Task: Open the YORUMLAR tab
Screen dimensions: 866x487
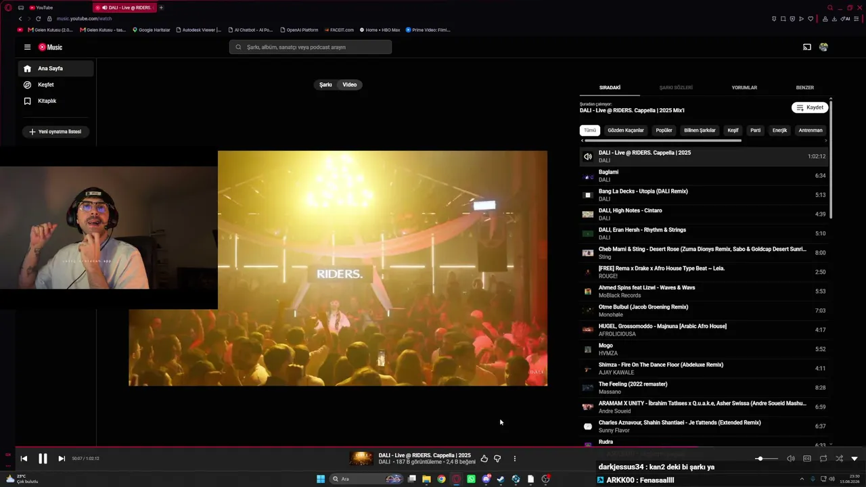Action: (x=744, y=88)
